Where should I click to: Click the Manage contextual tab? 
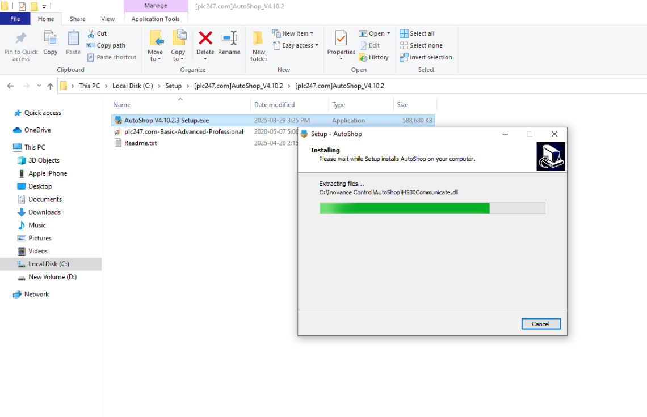[x=156, y=6]
